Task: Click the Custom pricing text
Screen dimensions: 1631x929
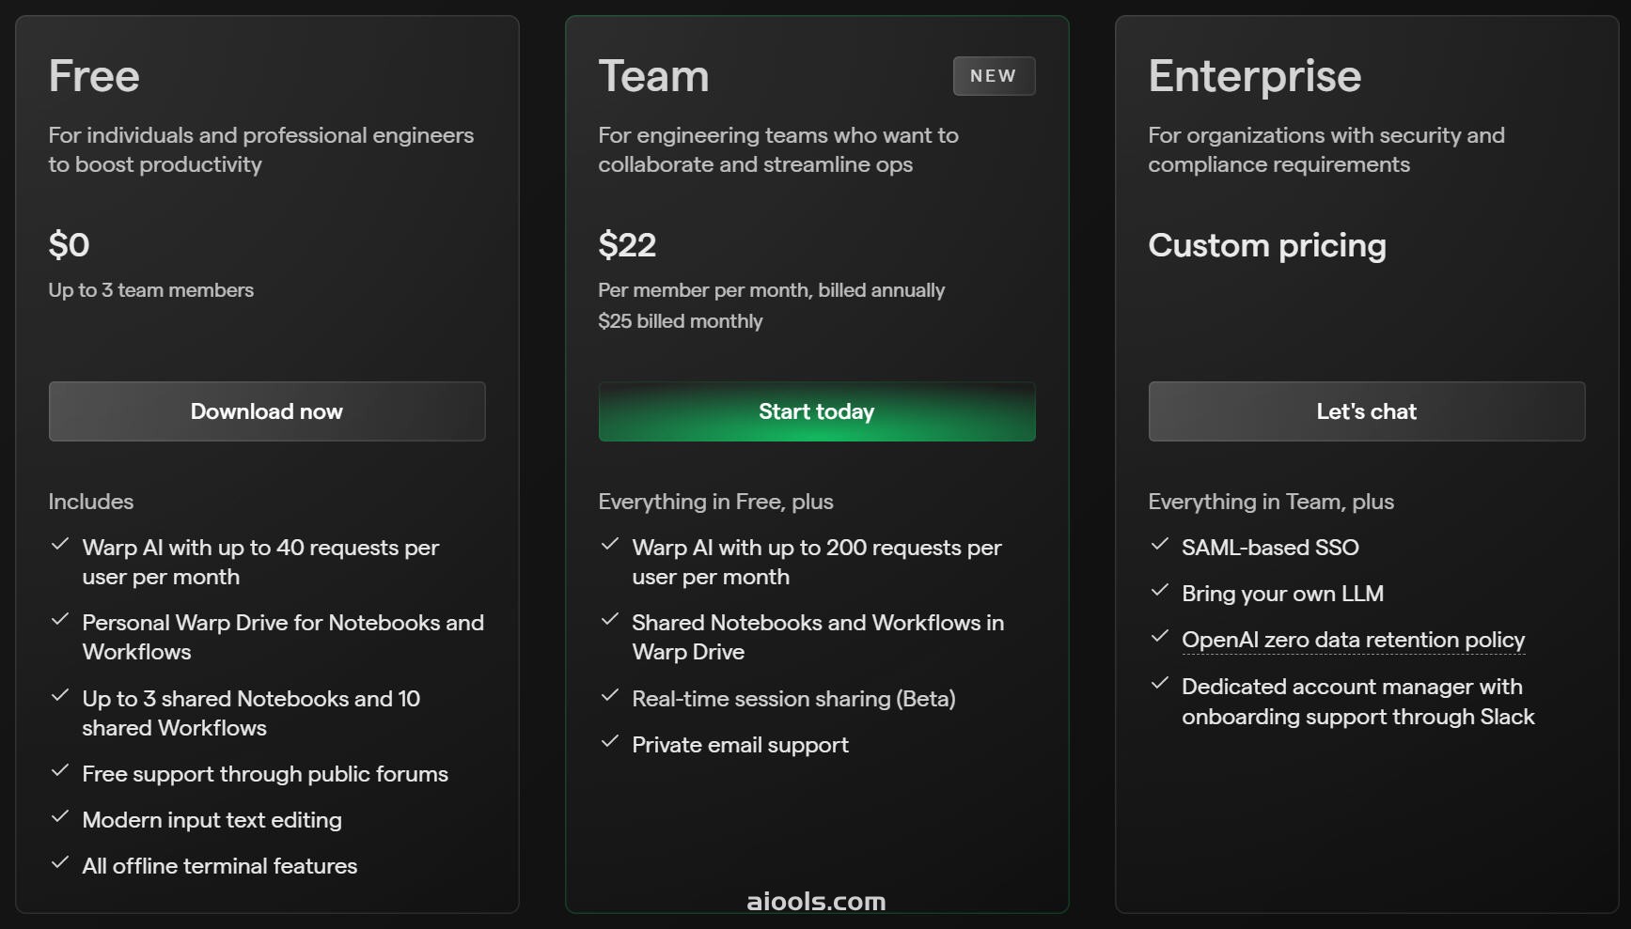Action: point(1267,245)
